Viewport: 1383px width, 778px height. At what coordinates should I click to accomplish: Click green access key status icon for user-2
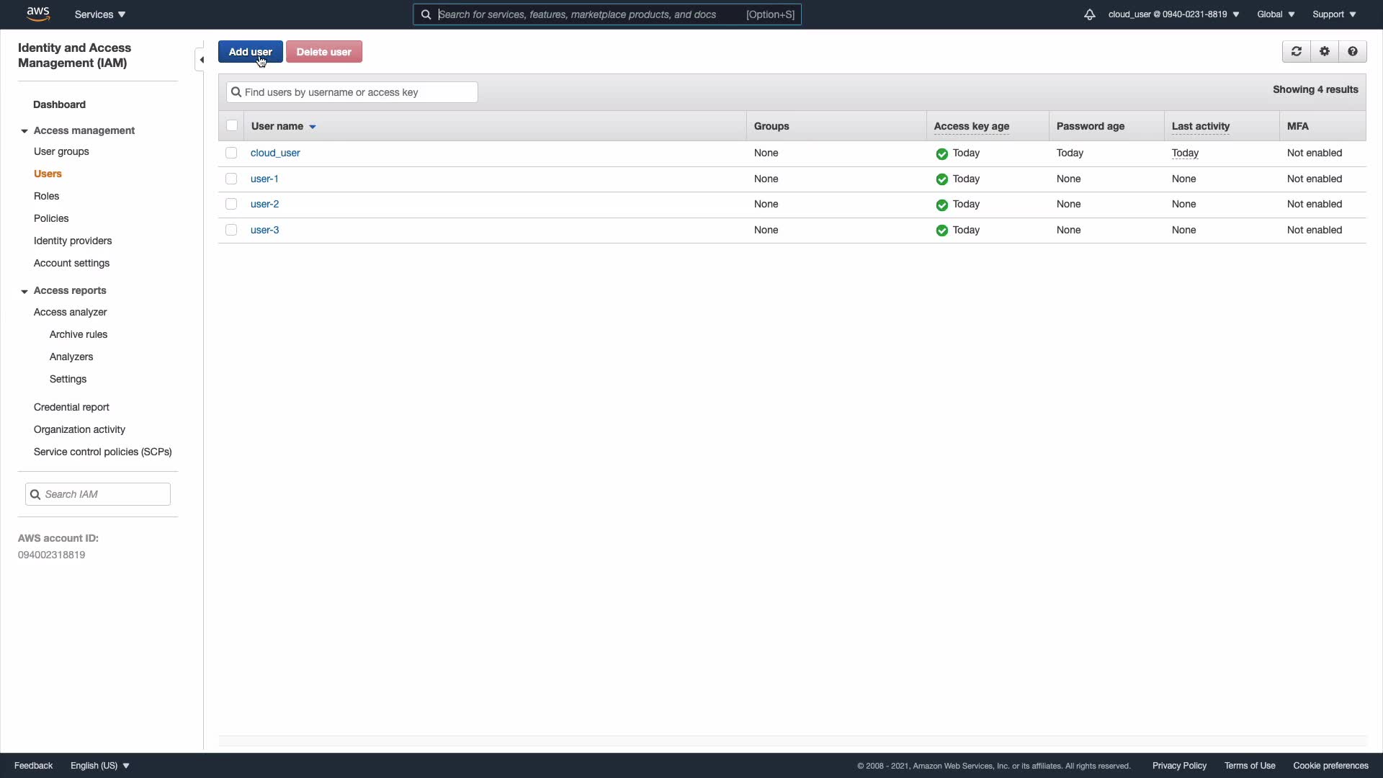click(x=941, y=205)
